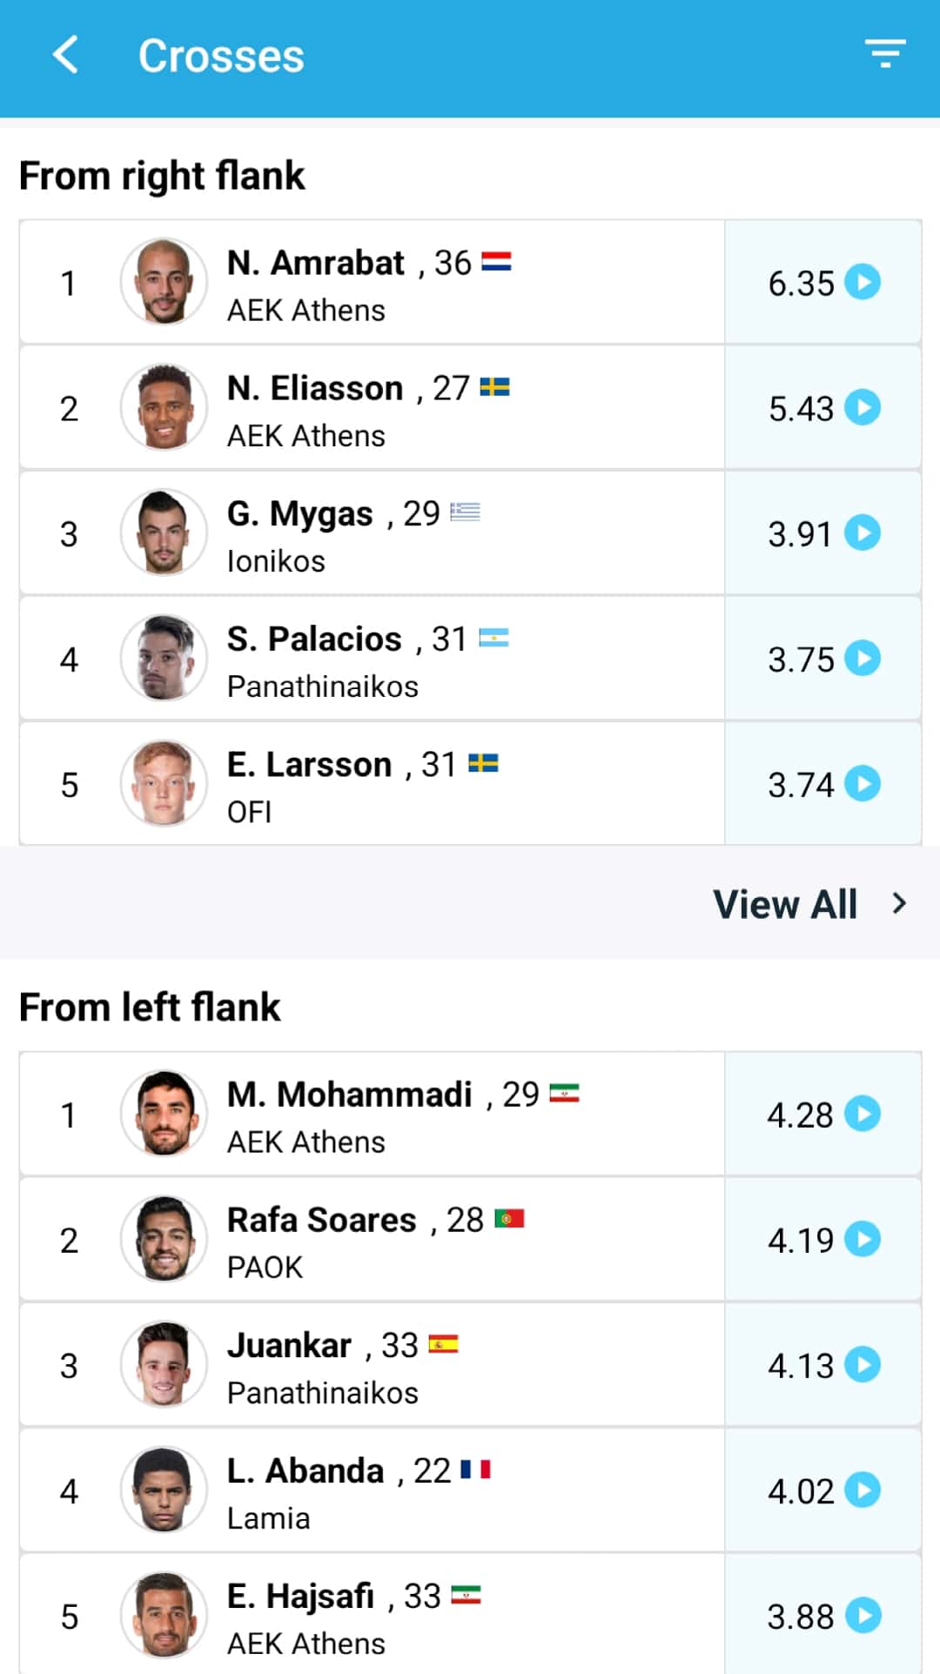Hit play icon for E. Hajsafi 3.88
Screen dimensions: 940x1674
pos(863,1616)
